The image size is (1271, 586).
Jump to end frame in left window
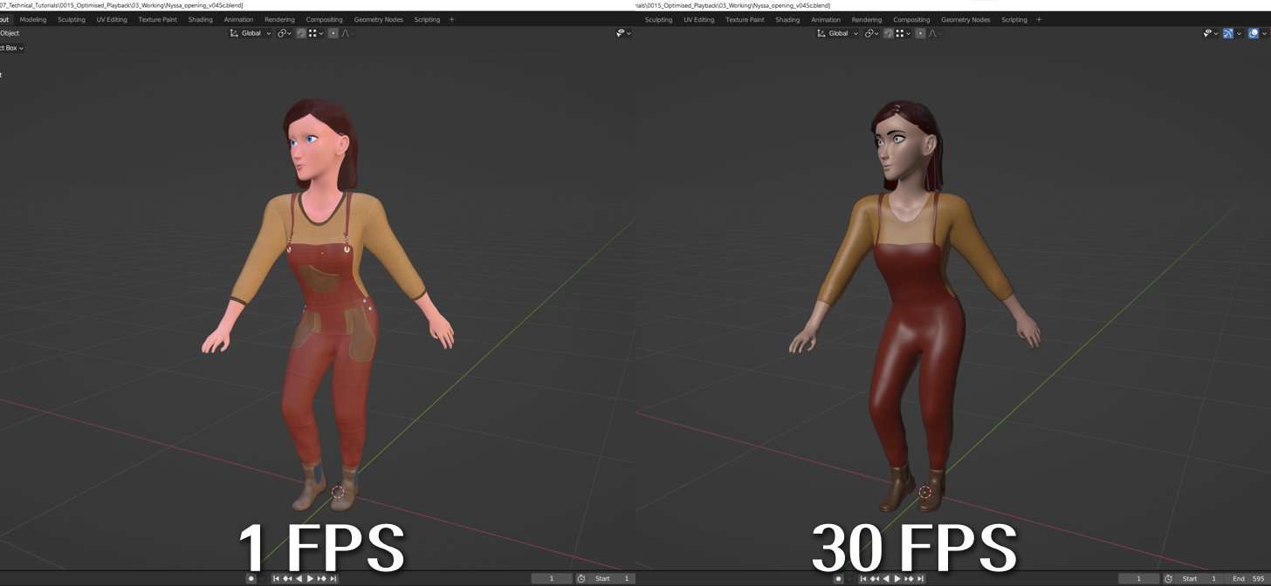333,578
